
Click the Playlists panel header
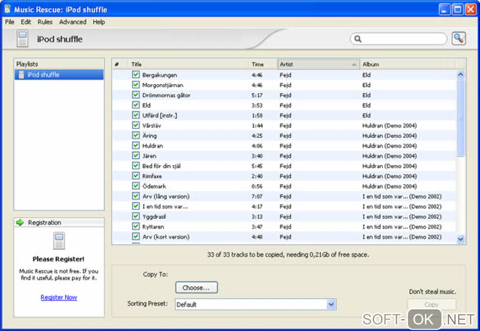point(59,64)
